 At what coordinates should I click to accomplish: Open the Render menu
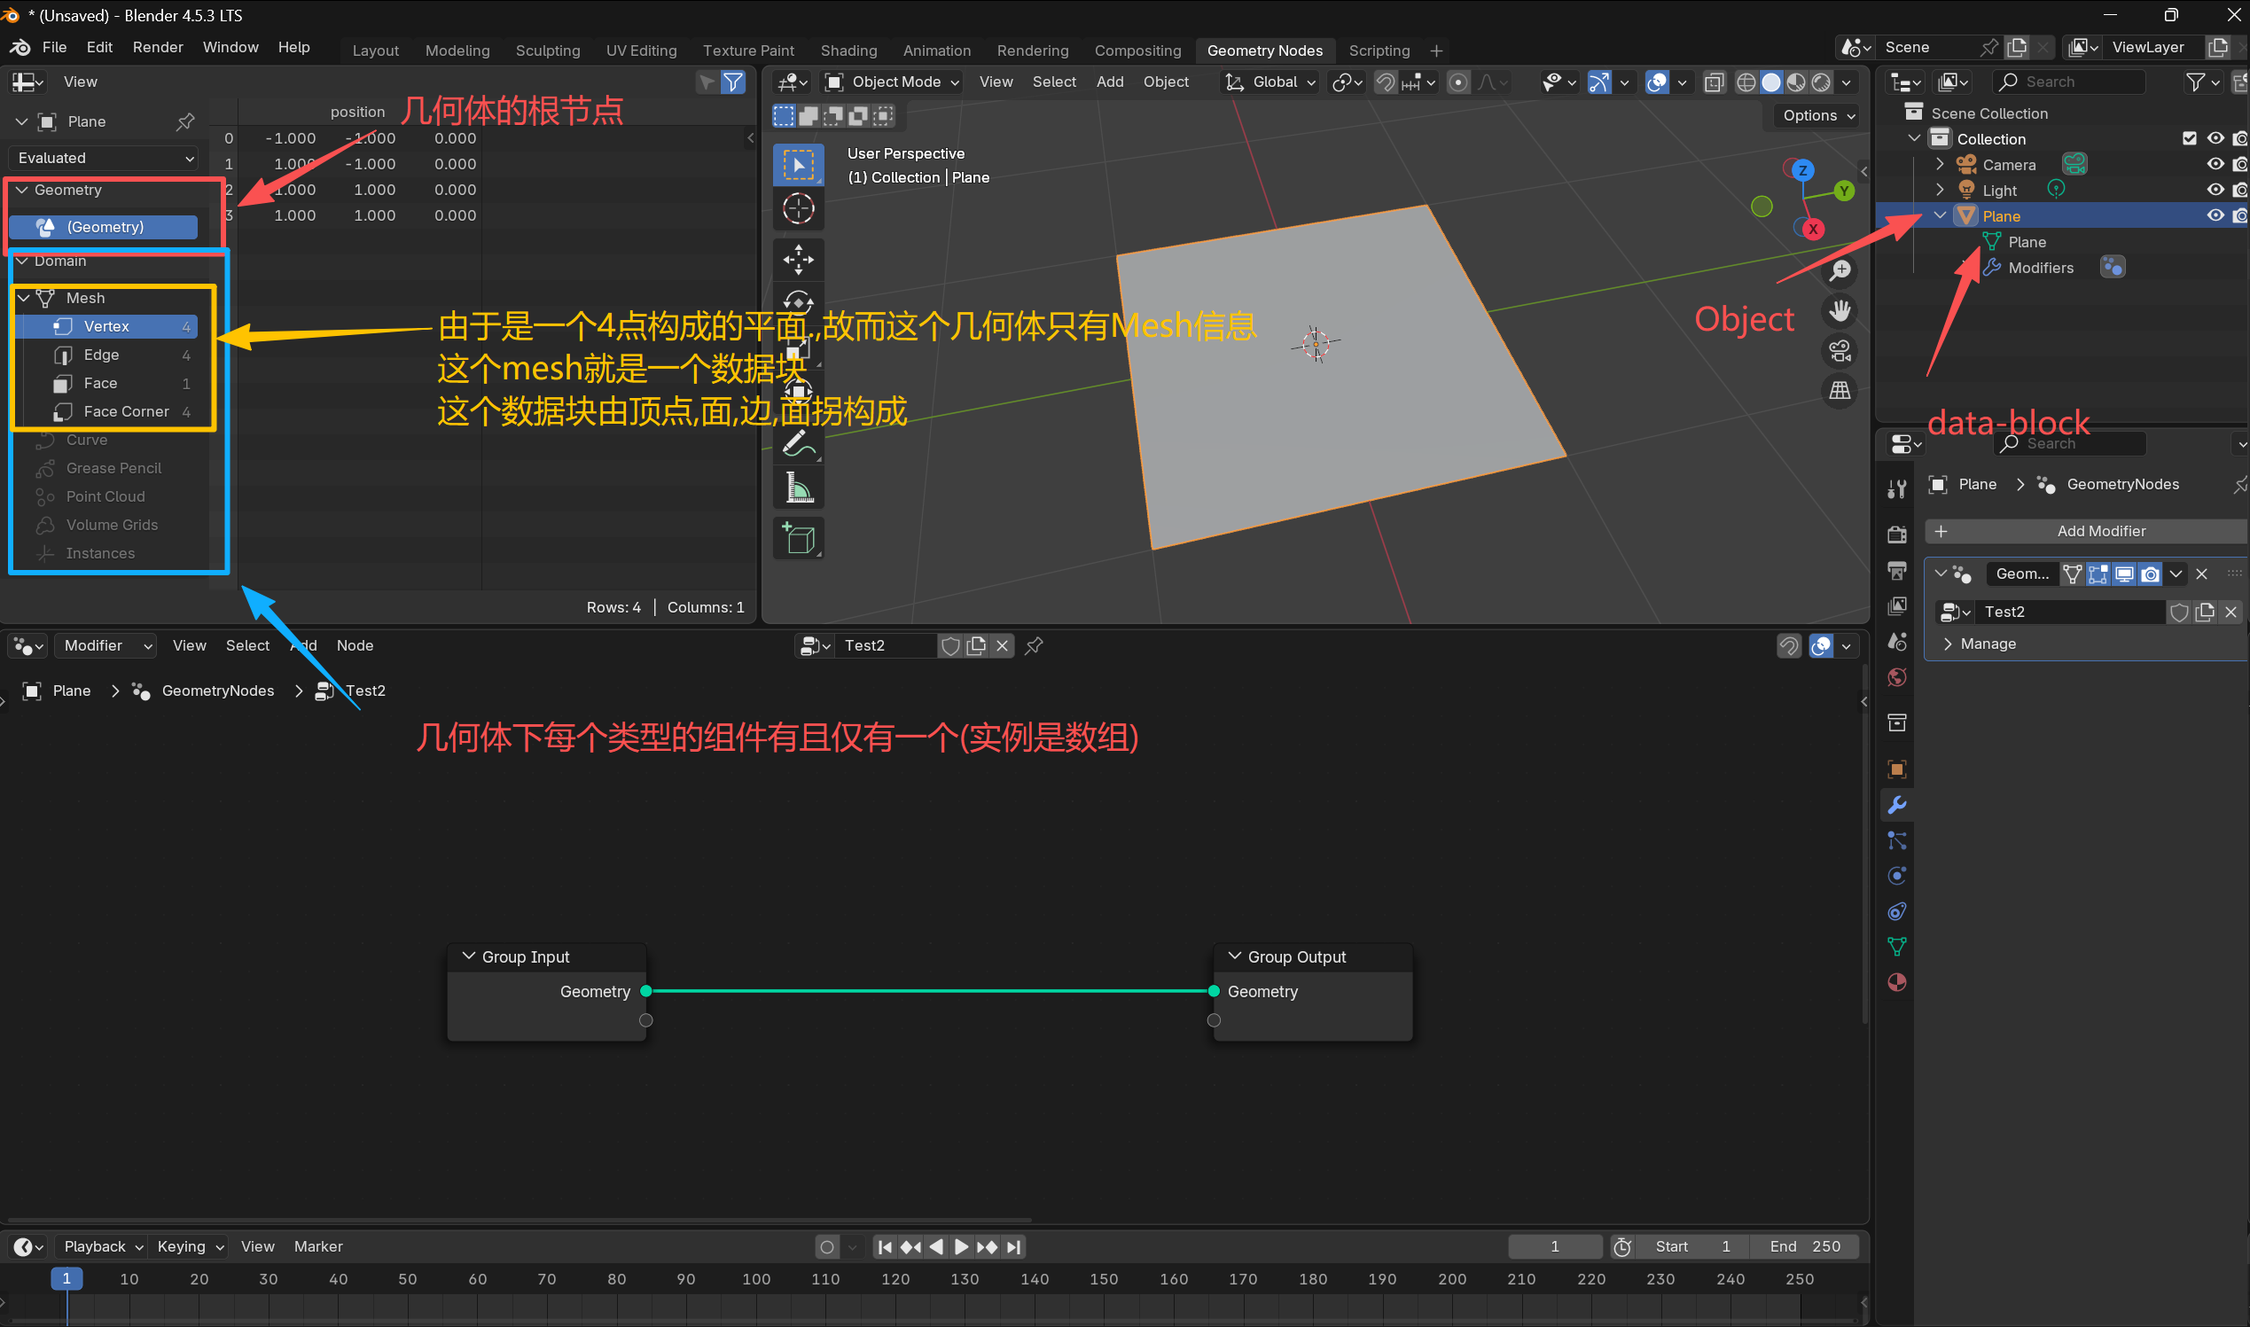click(158, 47)
